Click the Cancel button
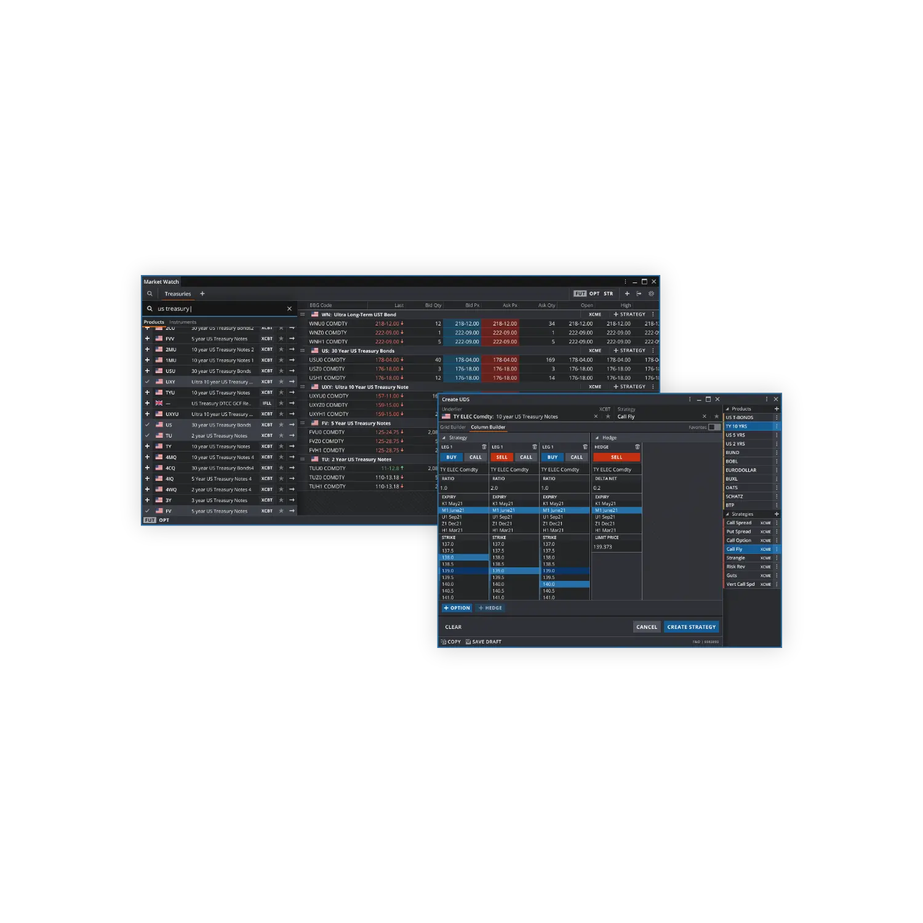 tap(646, 627)
